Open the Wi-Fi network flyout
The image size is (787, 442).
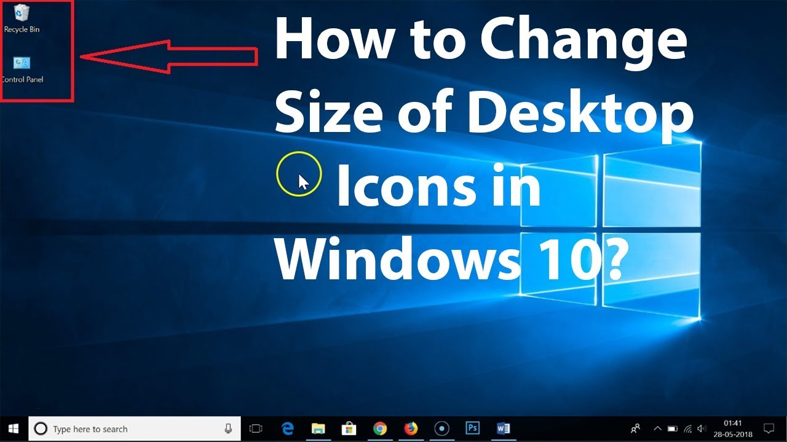688,428
